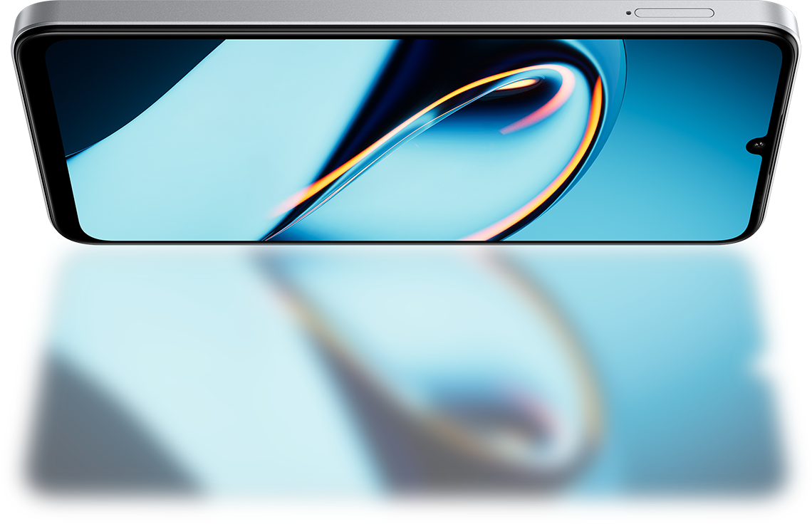Tap the plain blue area left of the notch
Image resolution: width=812 pixels, height=524 pixels.
684,142
